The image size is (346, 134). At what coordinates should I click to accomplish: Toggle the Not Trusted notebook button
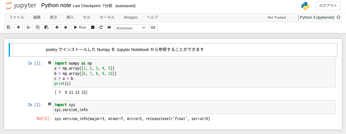pos(276,18)
